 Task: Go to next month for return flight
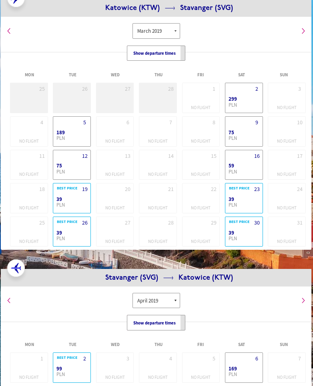tap(303, 300)
